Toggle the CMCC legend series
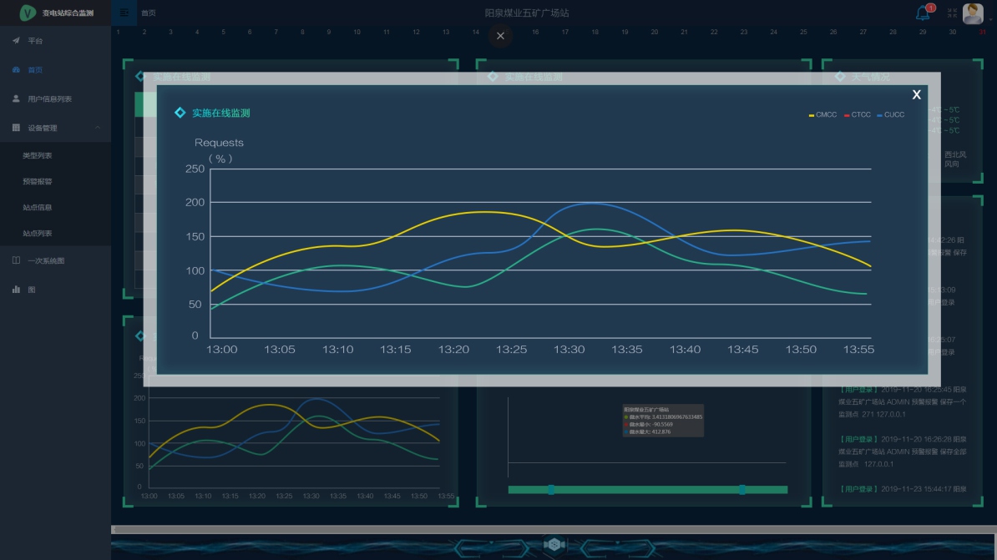The image size is (997, 560). 822,114
